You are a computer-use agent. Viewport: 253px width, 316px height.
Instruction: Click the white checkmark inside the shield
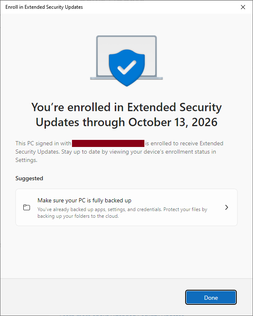(126, 65)
